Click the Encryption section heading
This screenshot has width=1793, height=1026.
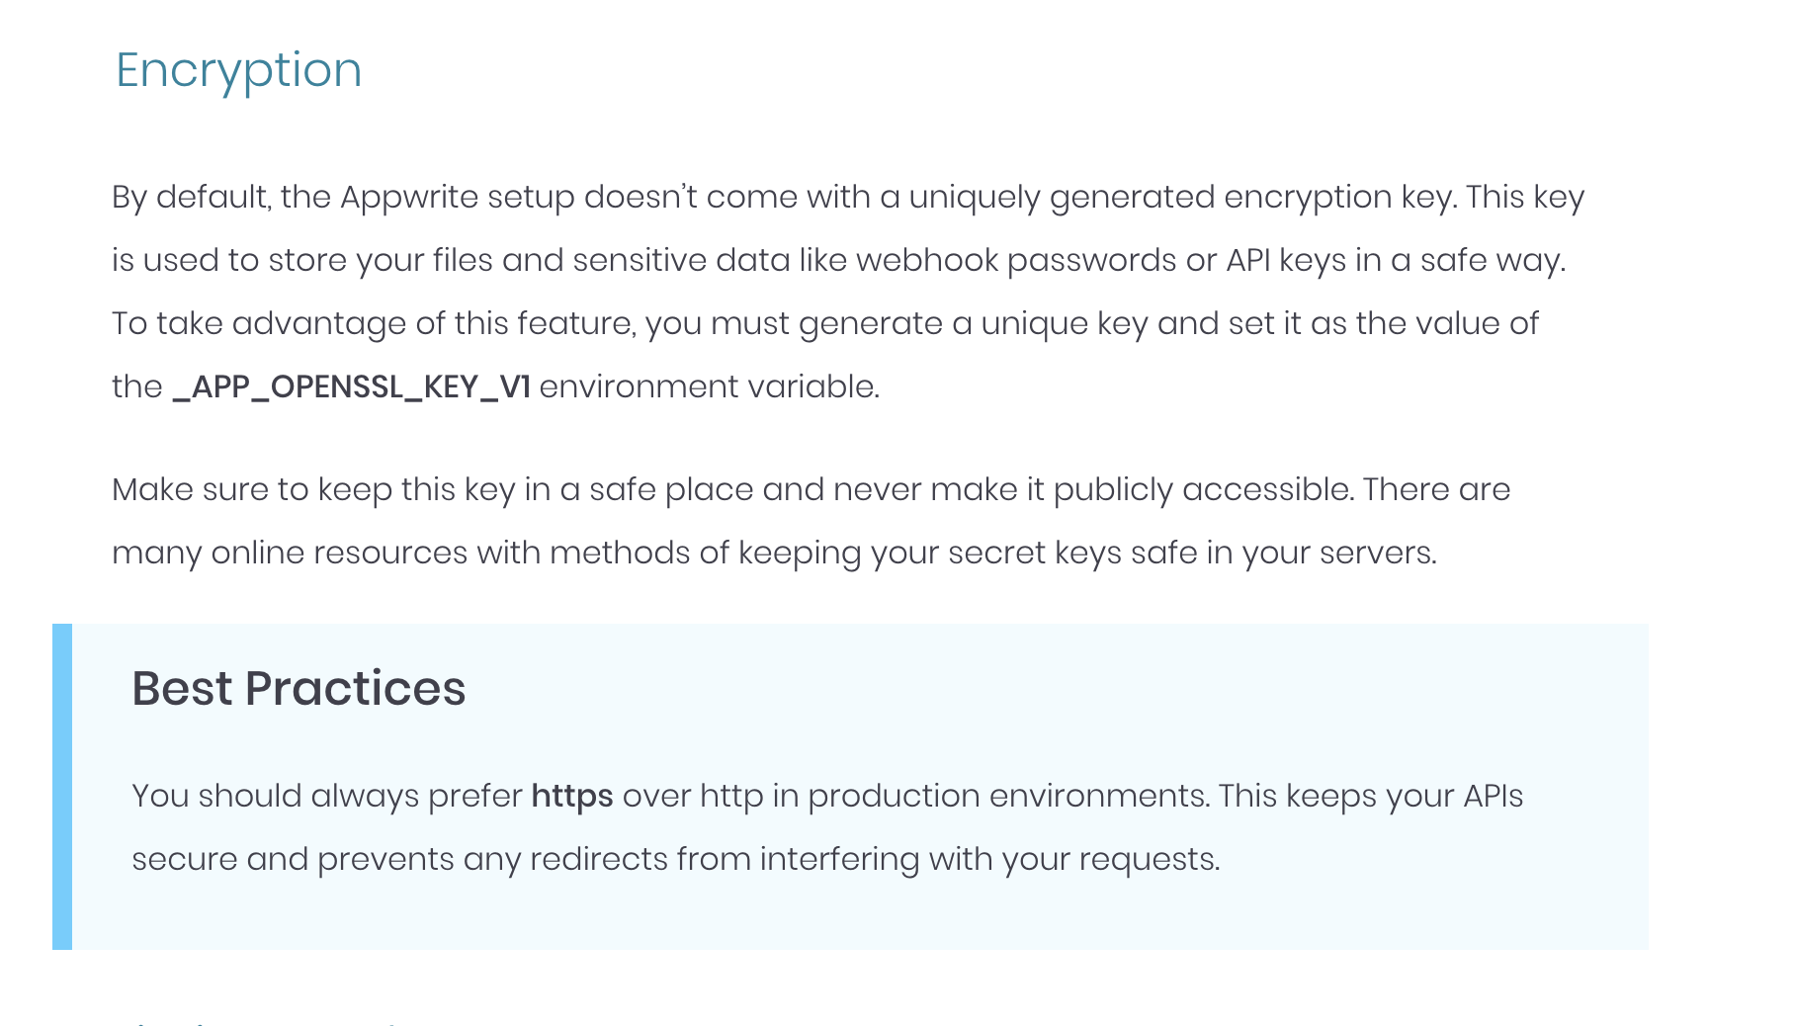238,71
